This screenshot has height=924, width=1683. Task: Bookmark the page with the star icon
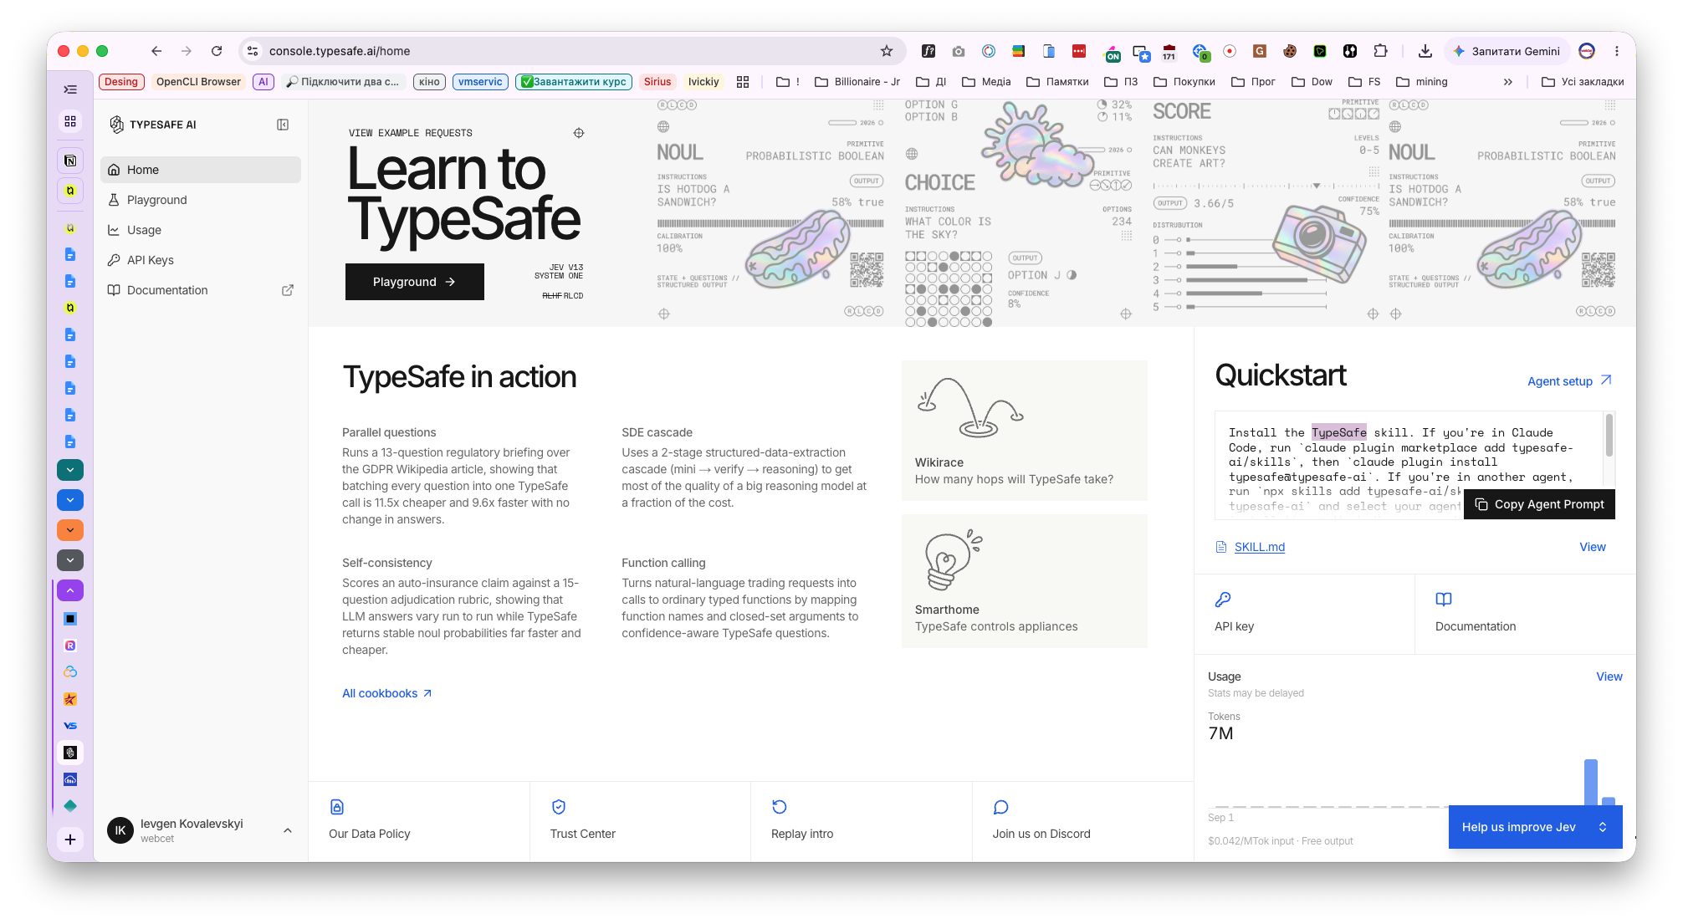click(x=887, y=51)
